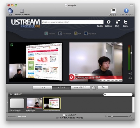Click the headphones monitor icon
Viewport: 140px width, 128px height.
[130, 78]
